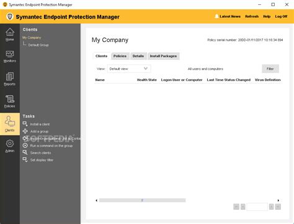Select the Clients sidebar section
The image size is (294, 224).
10,124
